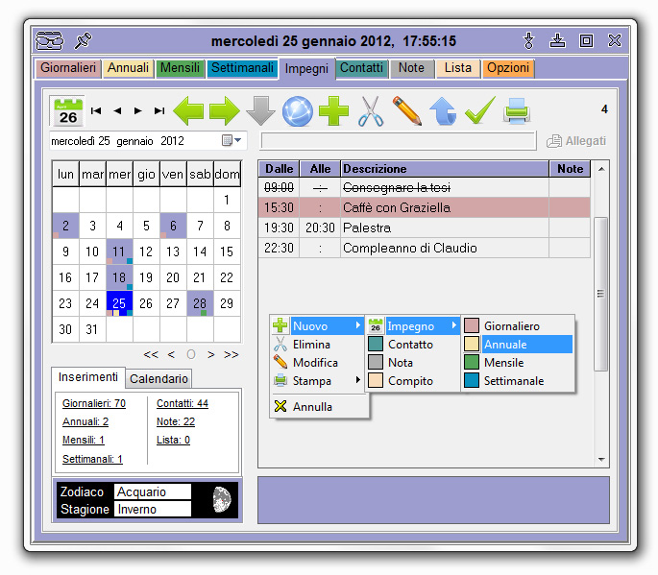This screenshot has width=658, height=575.
Task: Switch to the Settimanali tab
Action: coord(242,68)
